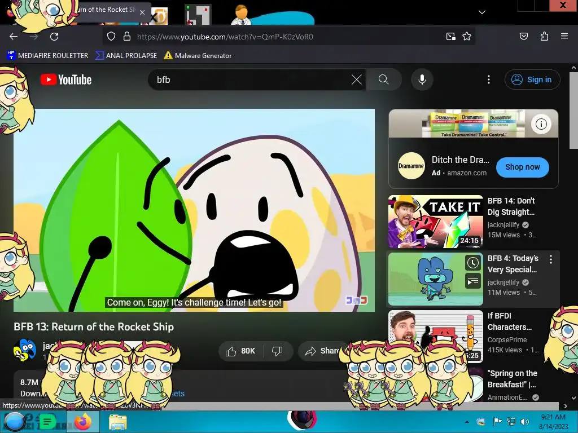Show hidden tray icons arrow

coord(467,422)
